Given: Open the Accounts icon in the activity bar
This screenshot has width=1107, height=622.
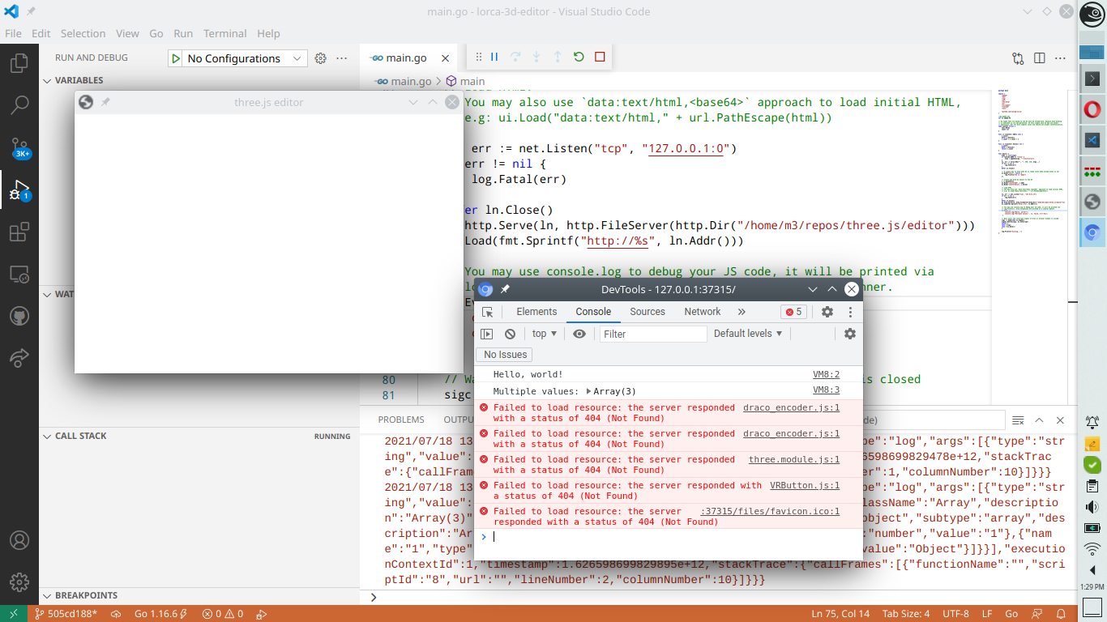Looking at the screenshot, I should click(19, 540).
